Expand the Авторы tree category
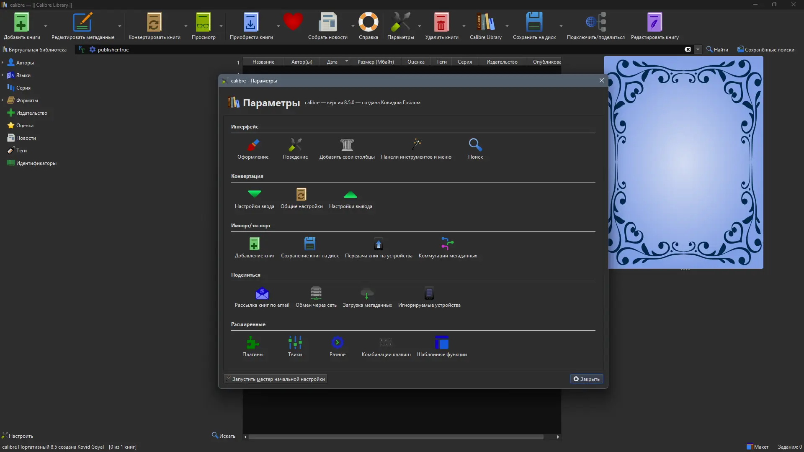Screen dimensions: 804x452 click(x=3, y=63)
